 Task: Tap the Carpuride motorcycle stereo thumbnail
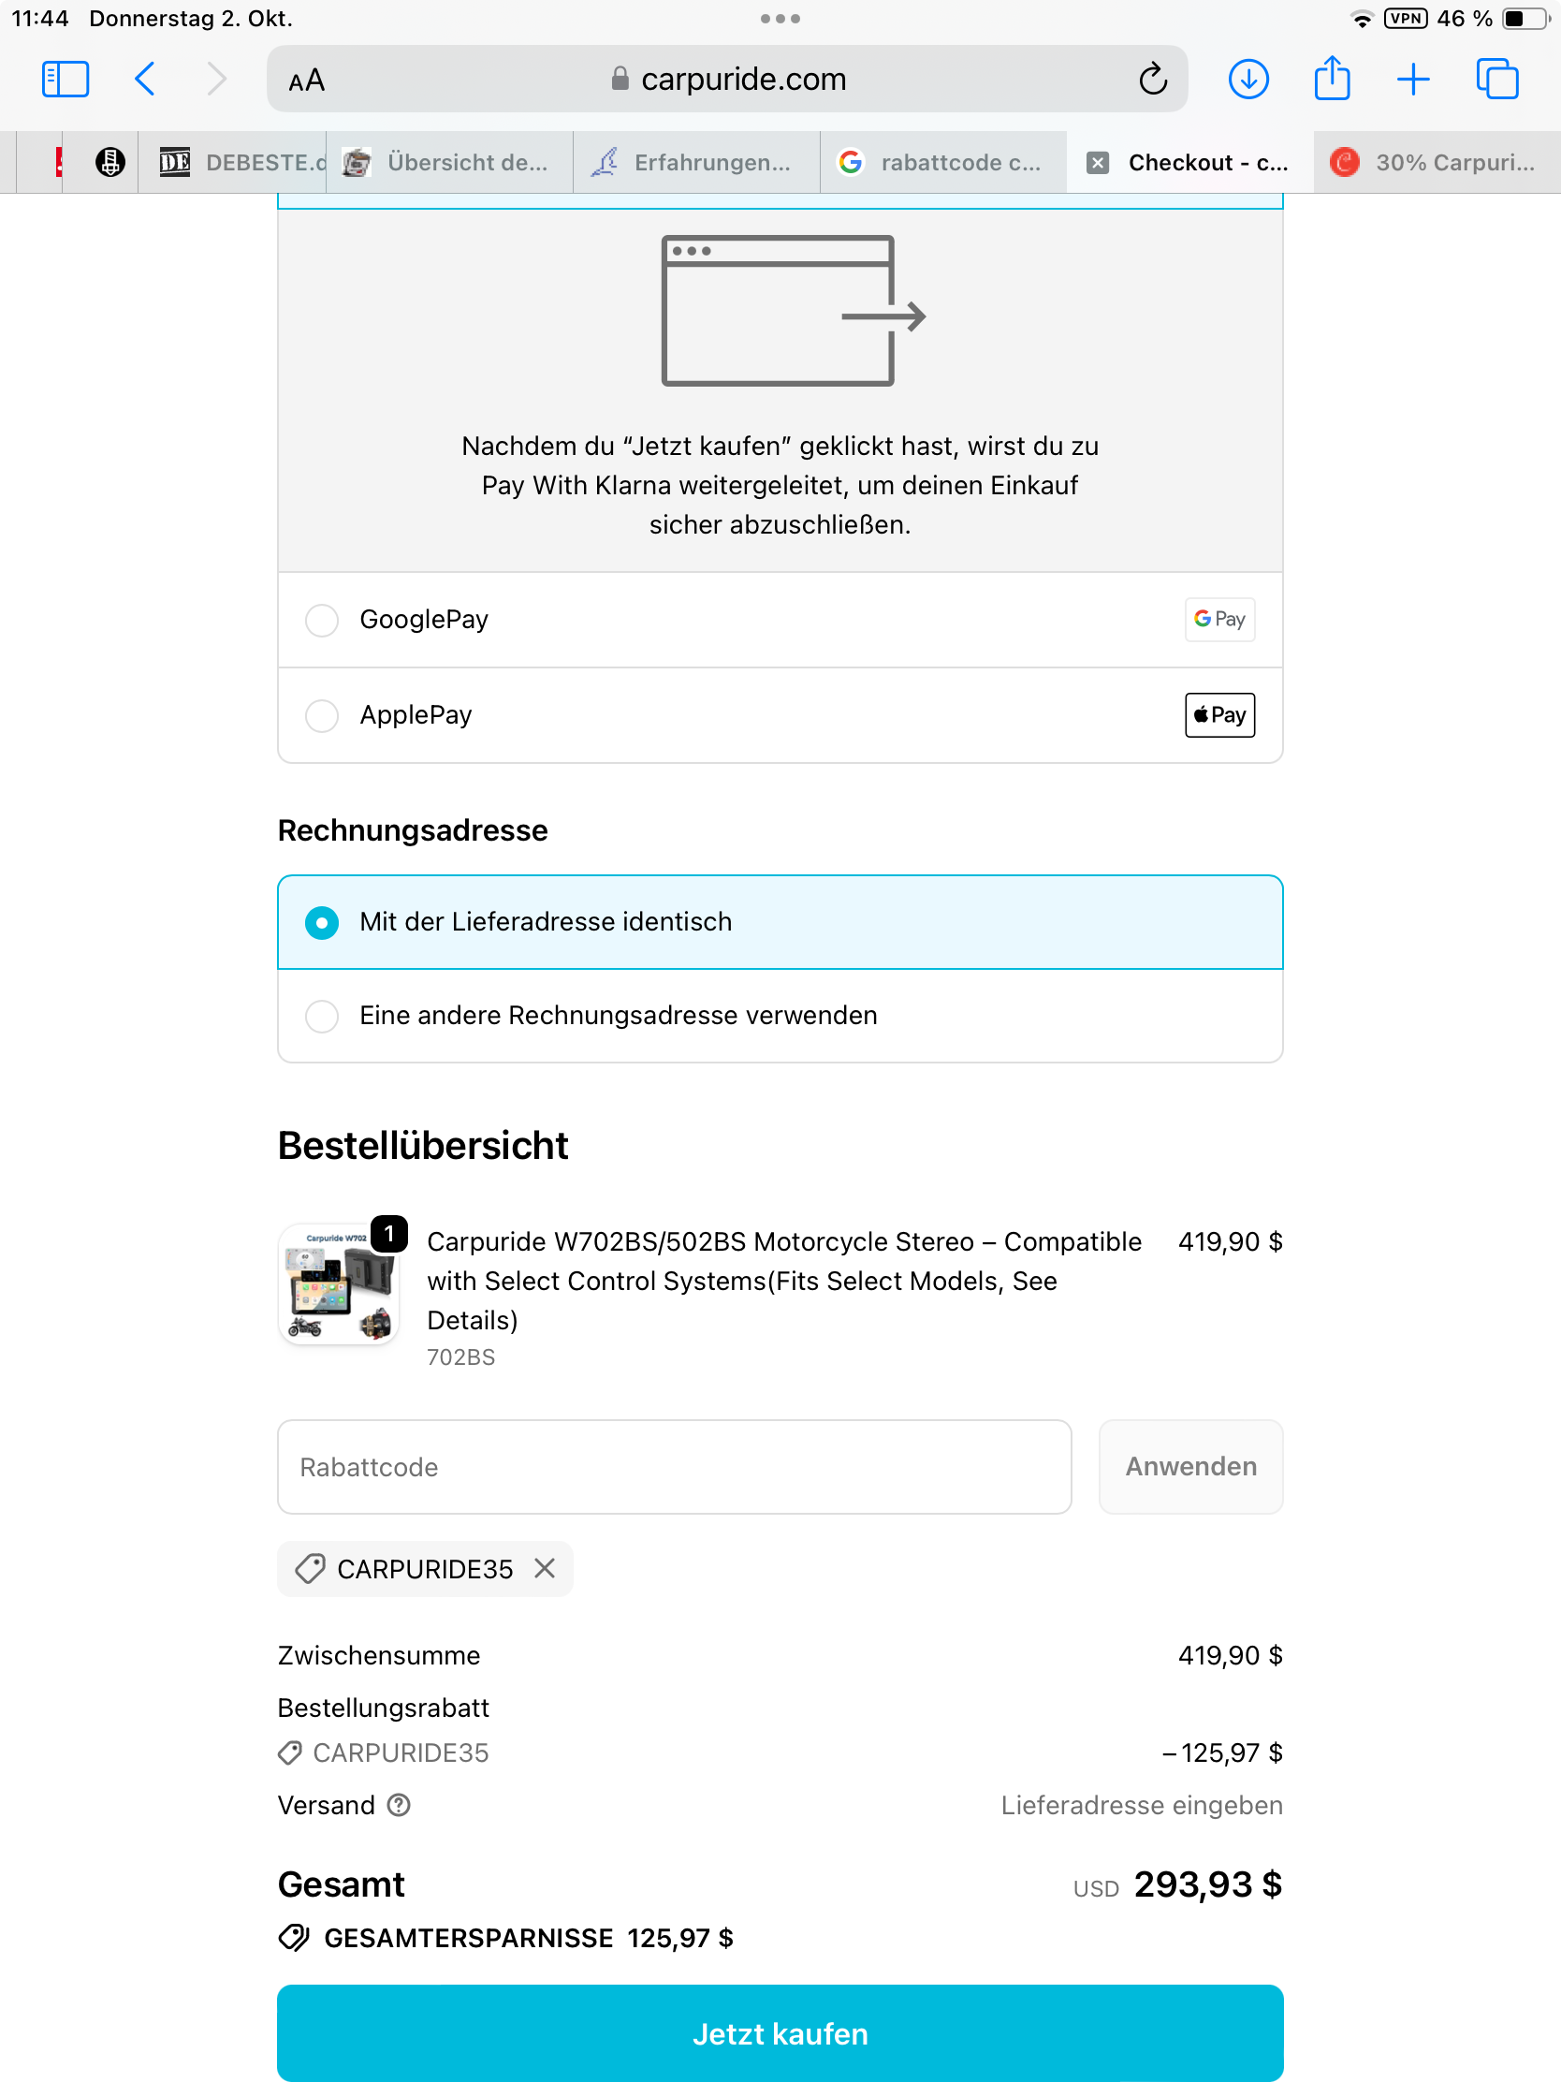339,1284
